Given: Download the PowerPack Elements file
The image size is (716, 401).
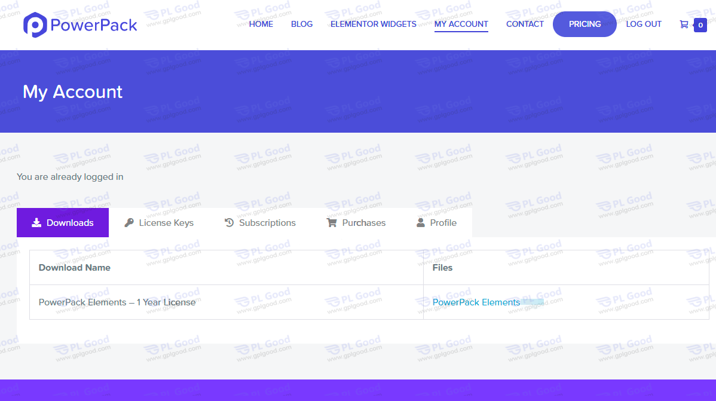Looking at the screenshot, I should (x=476, y=302).
